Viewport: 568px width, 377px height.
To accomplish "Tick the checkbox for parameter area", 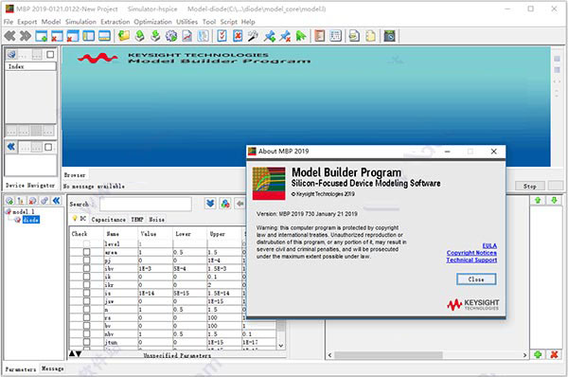I will (x=86, y=252).
